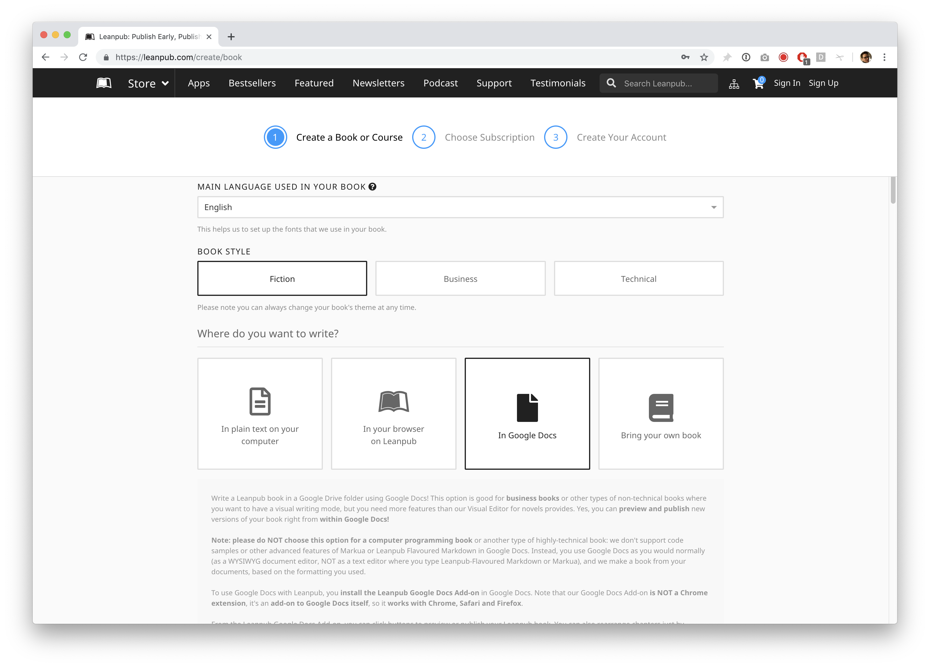Go back in browser history

coord(46,57)
